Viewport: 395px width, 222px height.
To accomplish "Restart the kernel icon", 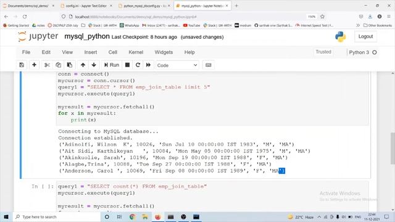I will [138, 65].
